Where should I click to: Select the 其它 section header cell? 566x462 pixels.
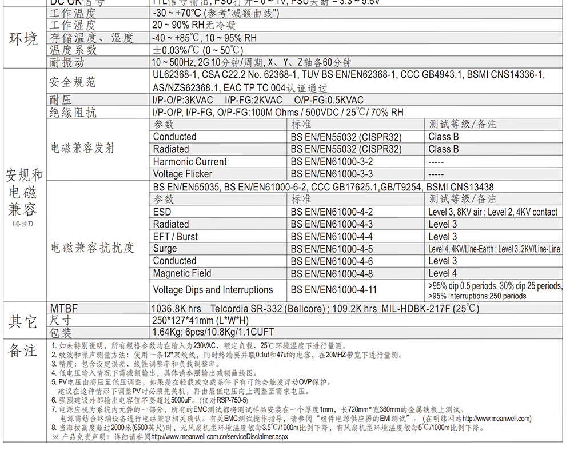pyautogui.click(x=23, y=321)
